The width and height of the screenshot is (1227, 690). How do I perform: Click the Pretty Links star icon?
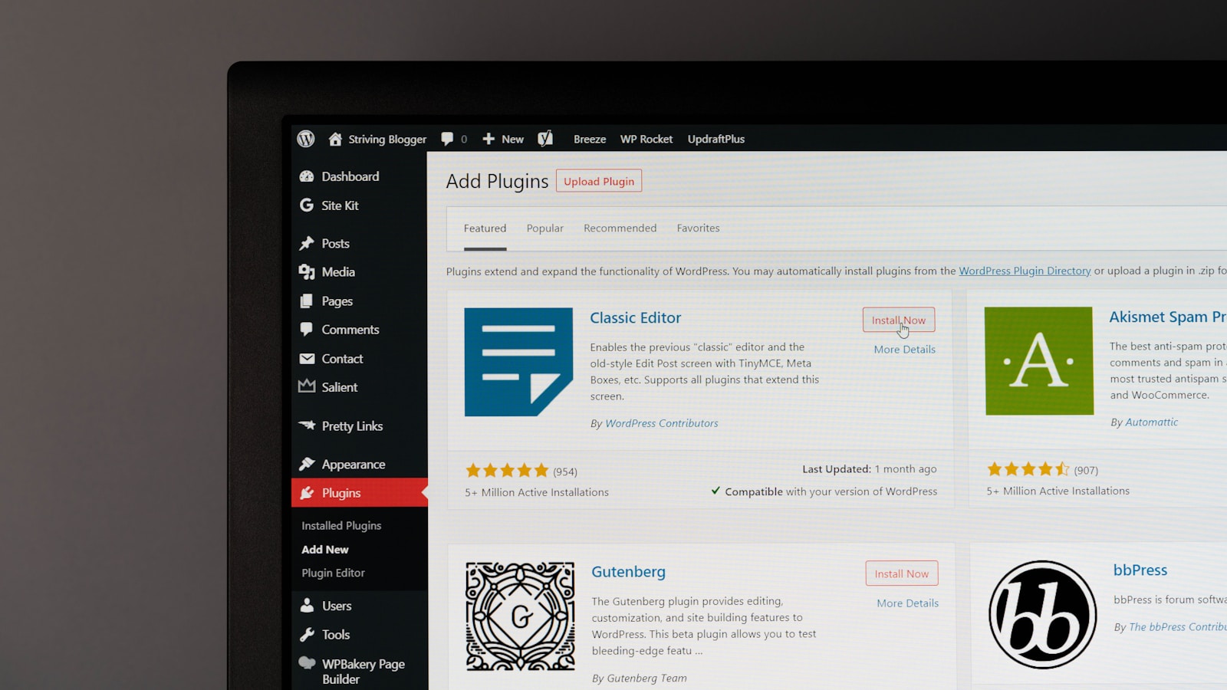click(x=307, y=425)
